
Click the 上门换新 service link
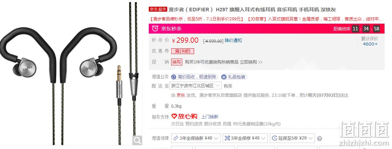coord(210,117)
